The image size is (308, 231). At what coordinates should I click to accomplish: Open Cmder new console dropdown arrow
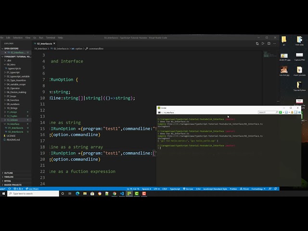[283, 112]
